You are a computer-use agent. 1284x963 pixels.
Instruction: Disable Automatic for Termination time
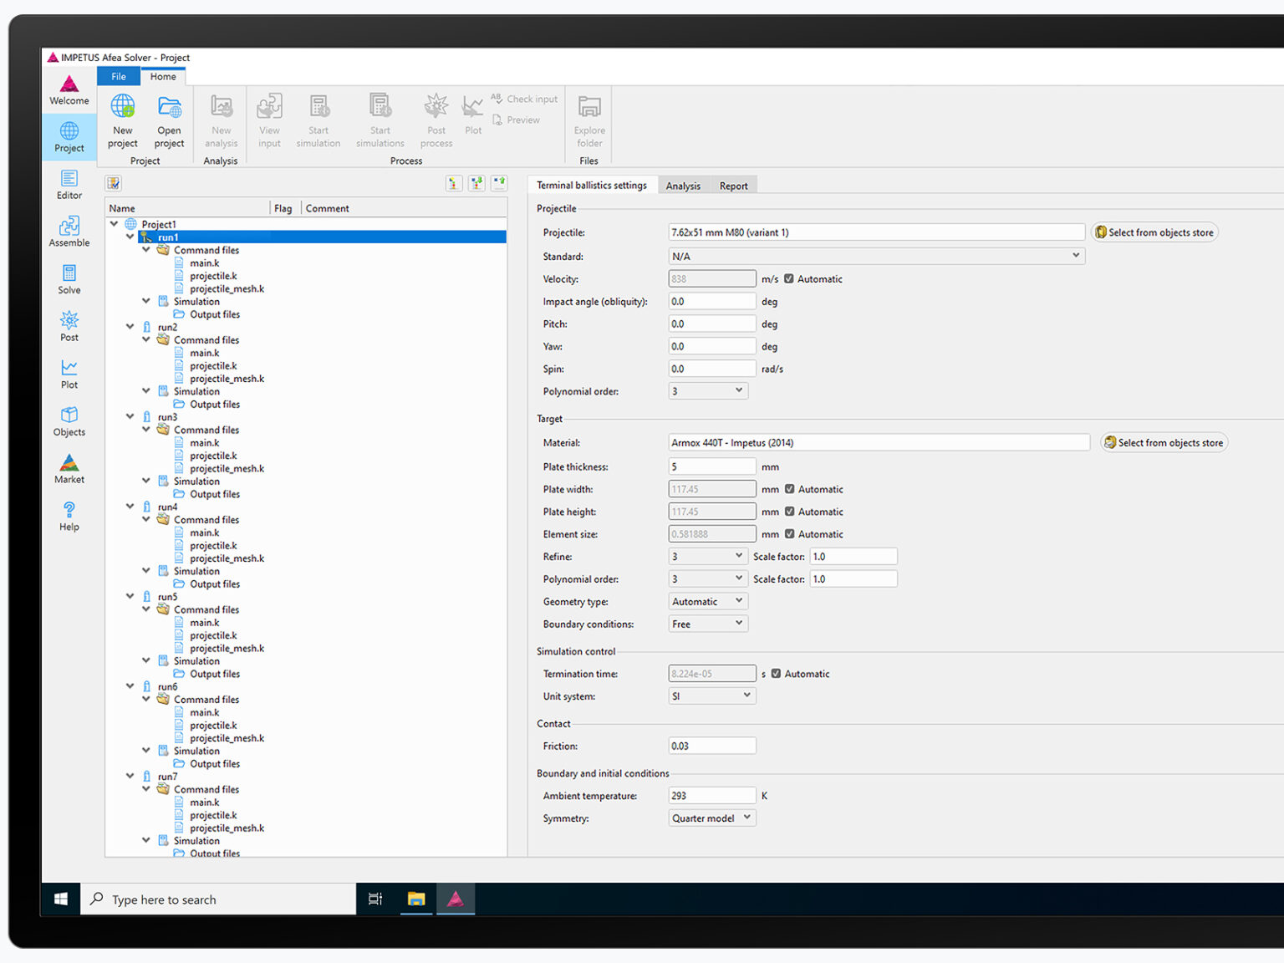(x=777, y=674)
